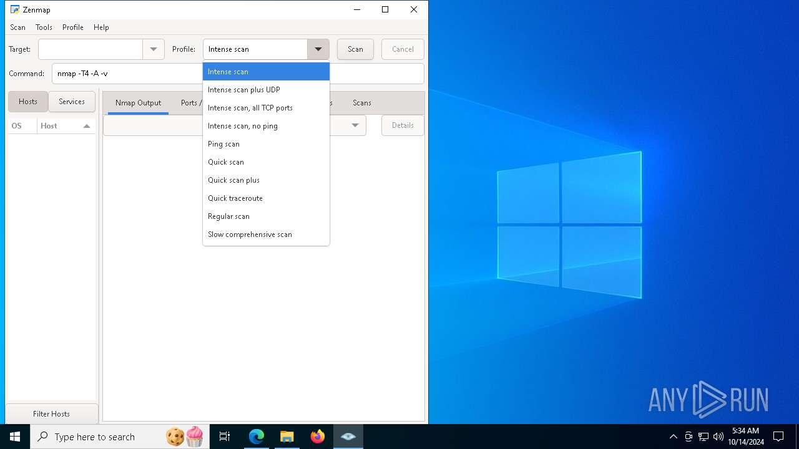Choose Intense scan plus UDP profile
Viewport: 799px width, 449px height.
point(266,90)
